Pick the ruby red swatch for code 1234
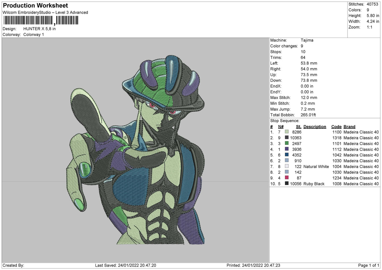 (287, 178)
